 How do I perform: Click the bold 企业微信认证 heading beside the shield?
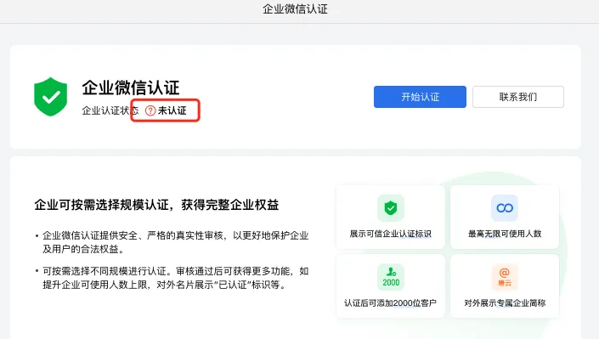pyautogui.click(x=131, y=88)
